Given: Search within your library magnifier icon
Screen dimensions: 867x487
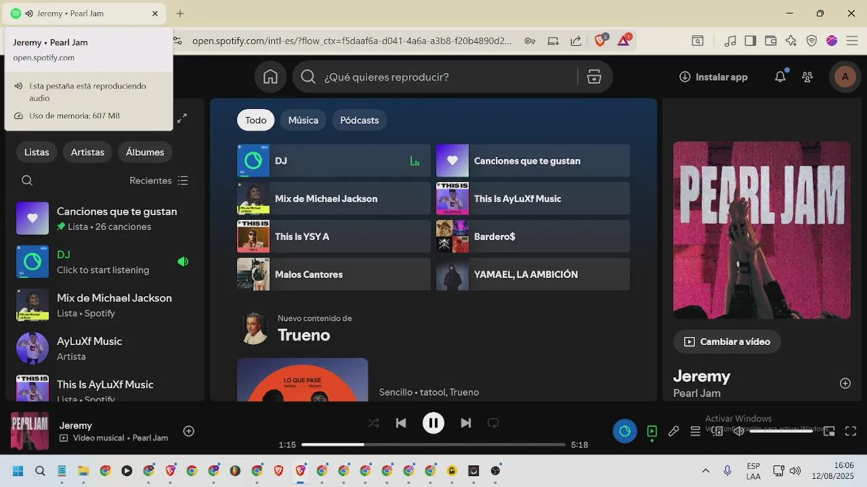Looking at the screenshot, I should pyautogui.click(x=27, y=181).
